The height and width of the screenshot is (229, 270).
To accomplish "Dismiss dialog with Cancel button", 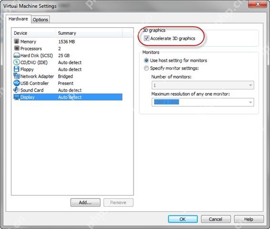I will click(216, 219).
